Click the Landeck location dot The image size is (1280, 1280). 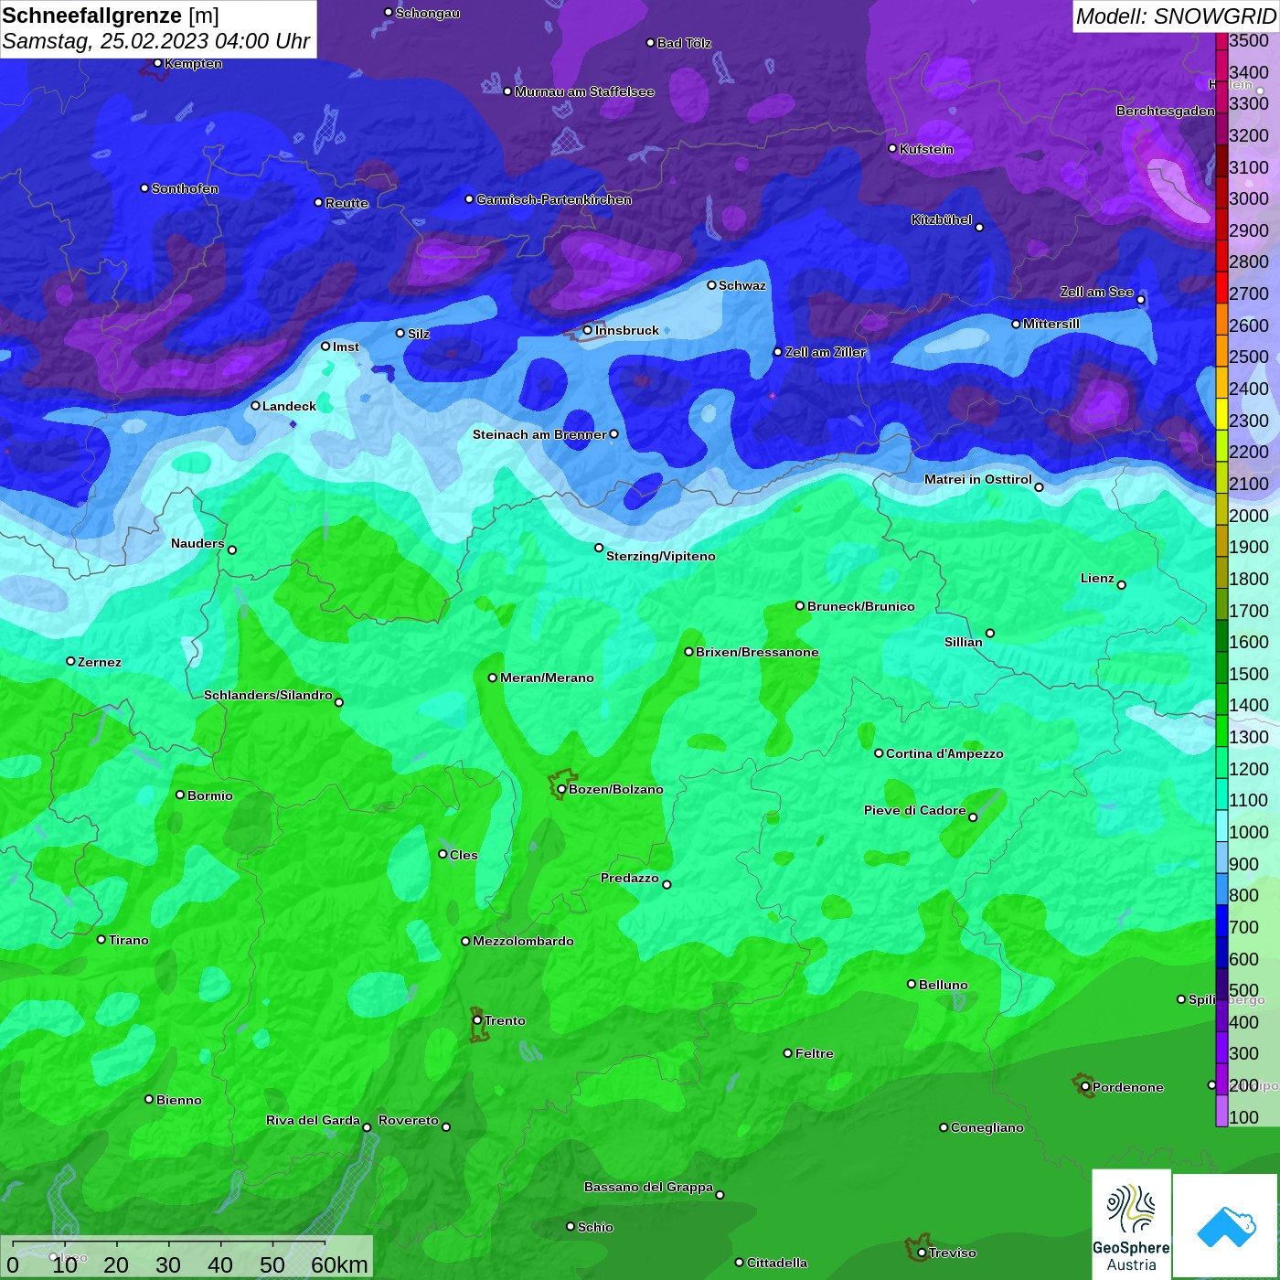pos(255,406)
